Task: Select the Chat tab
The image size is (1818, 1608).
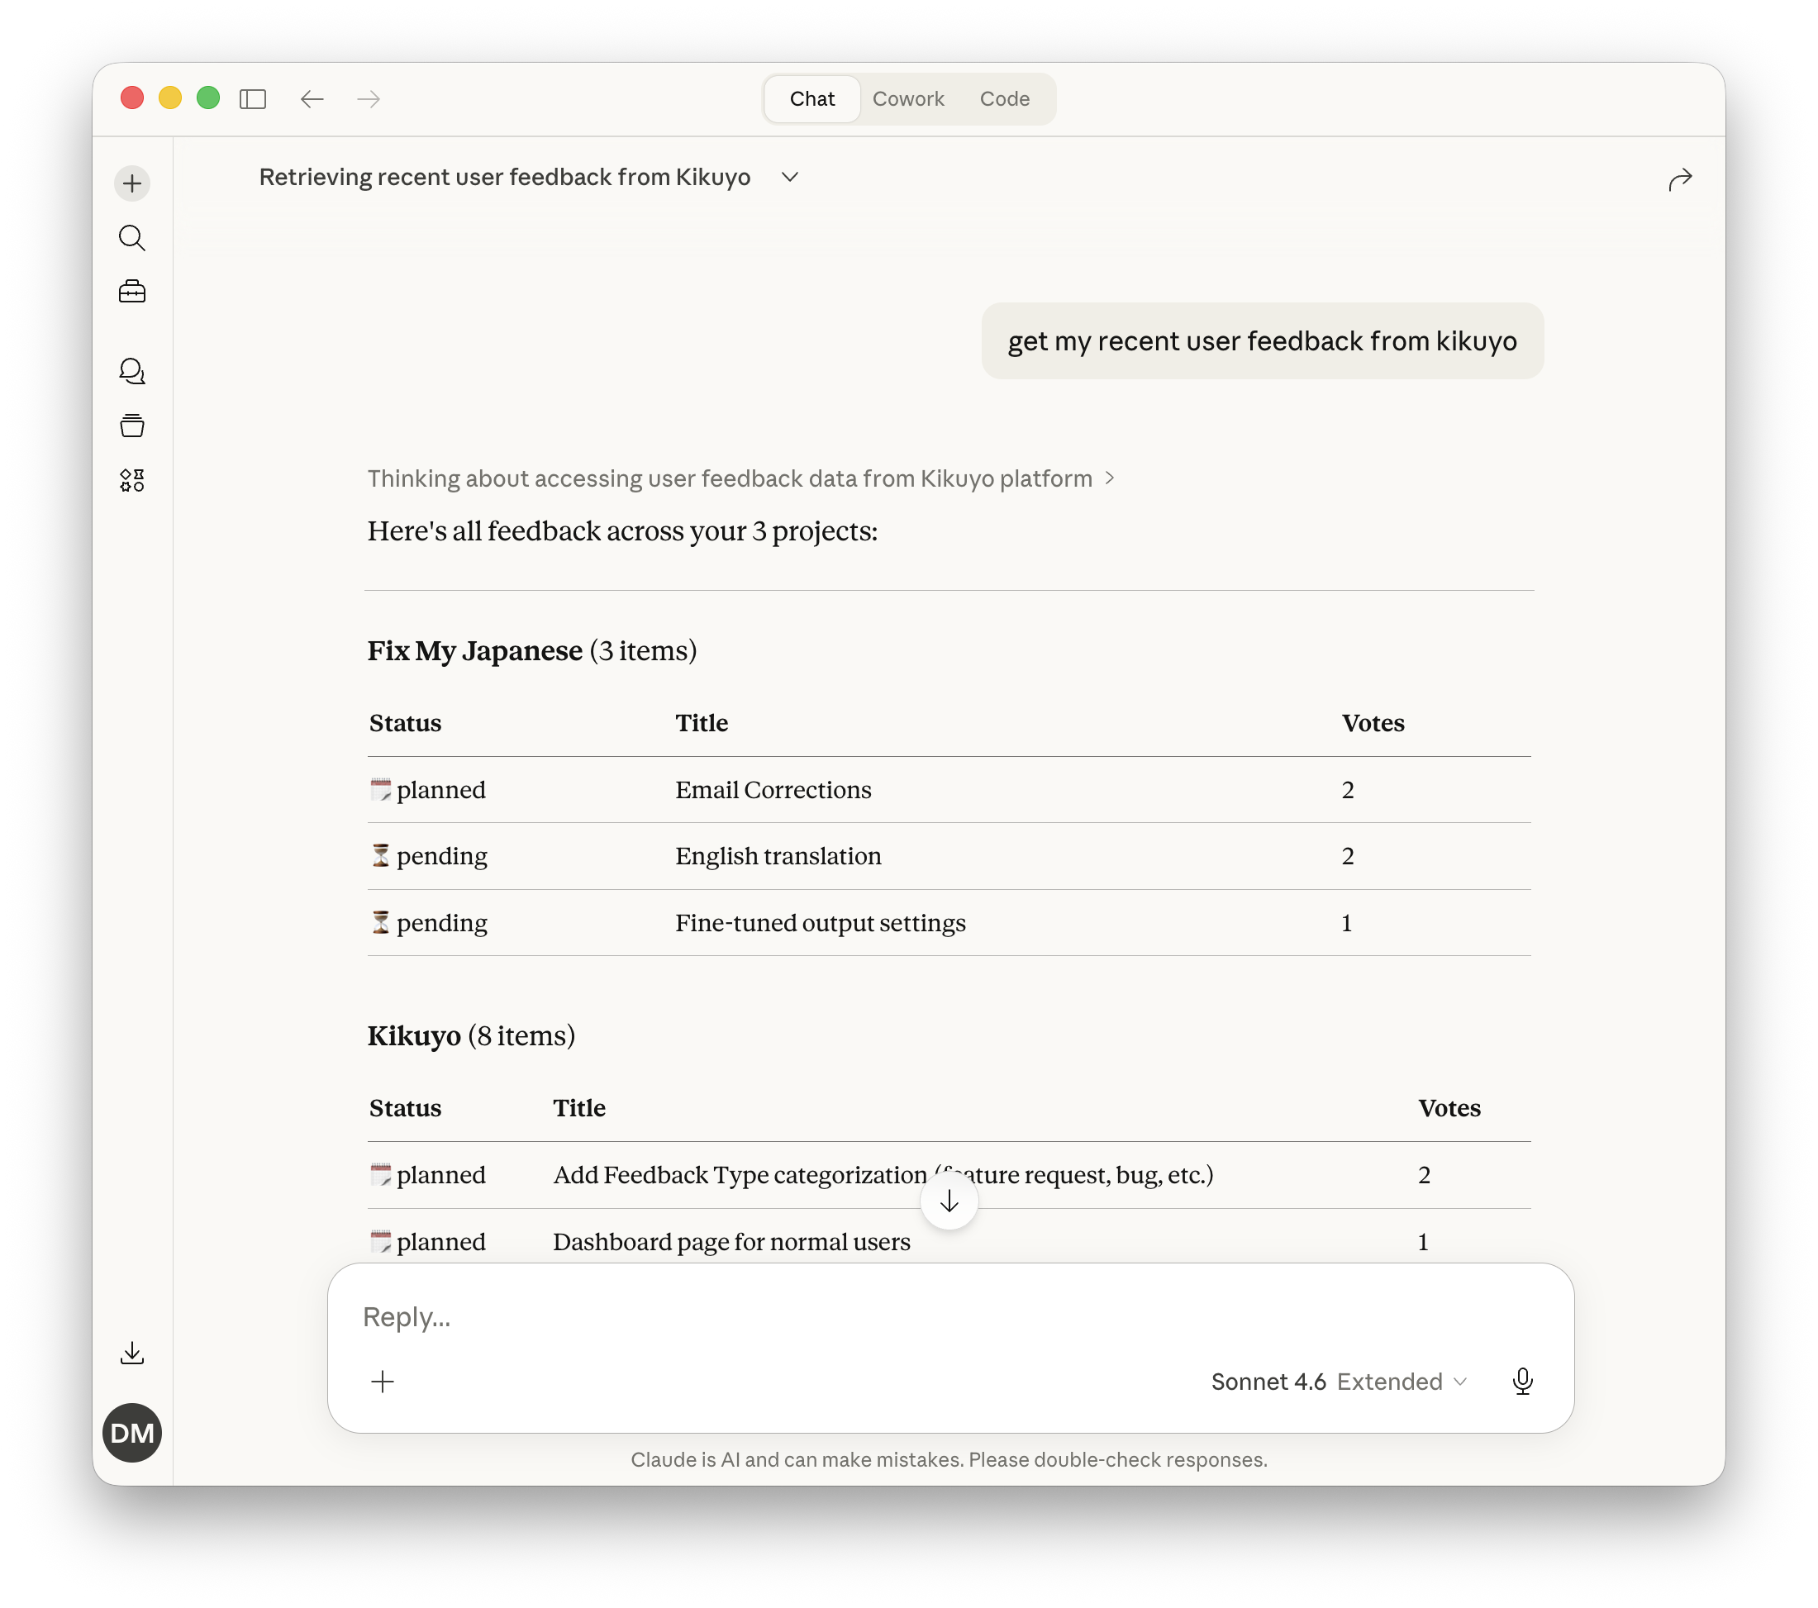Action: 811,98
